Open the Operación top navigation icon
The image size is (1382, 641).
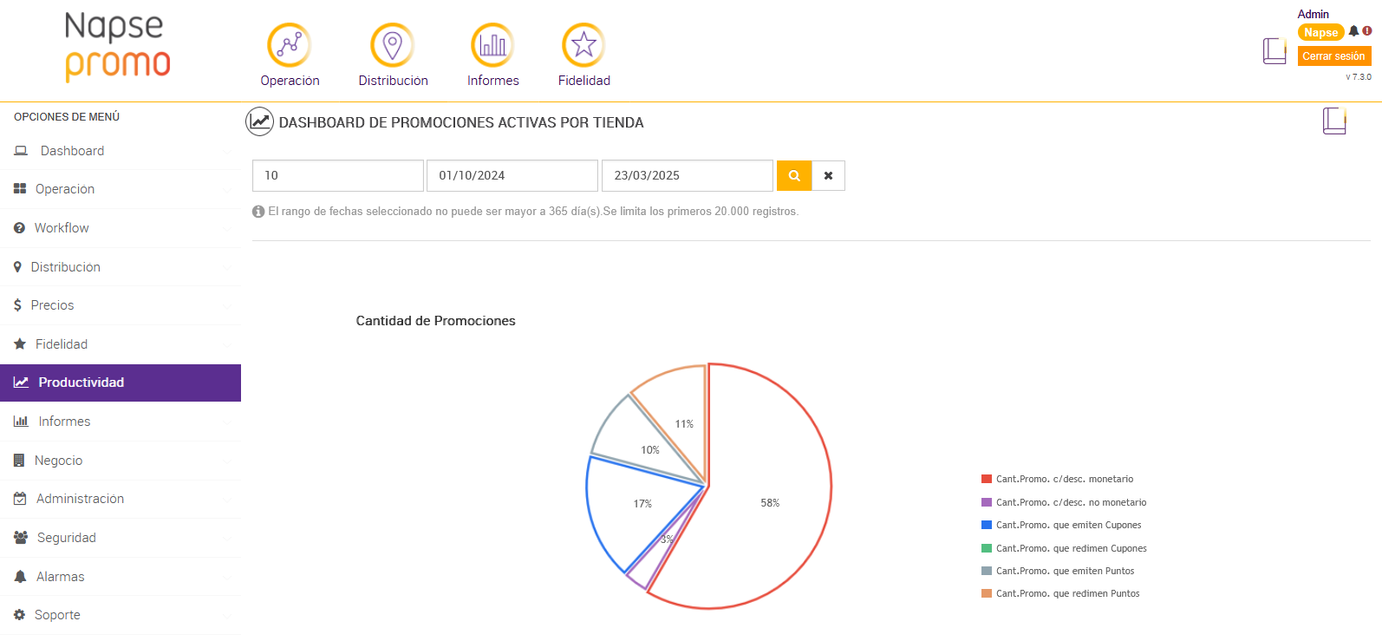(x=289, y=45)
